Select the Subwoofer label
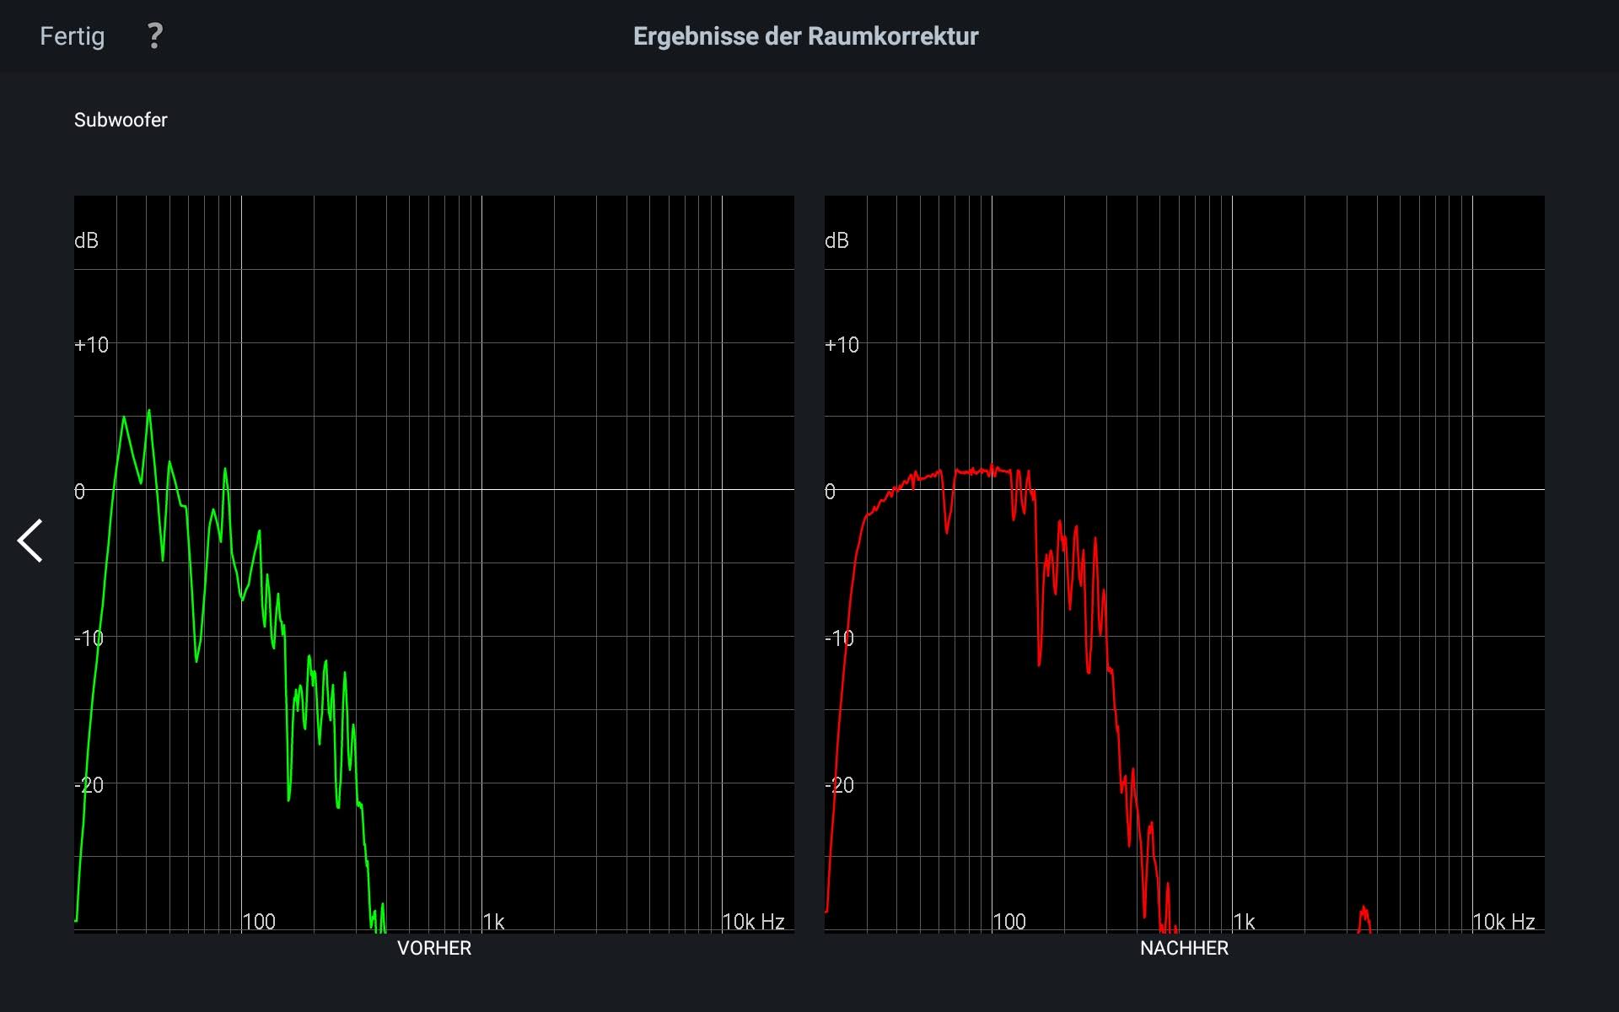 [121, 120]
